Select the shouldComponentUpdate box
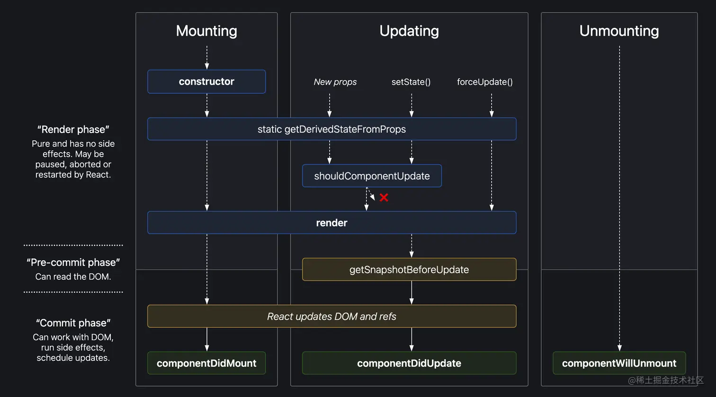 point(372,176)
